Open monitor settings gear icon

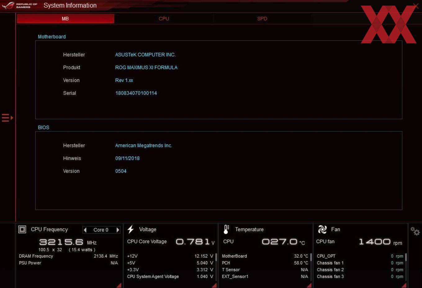tap(415, 231)
